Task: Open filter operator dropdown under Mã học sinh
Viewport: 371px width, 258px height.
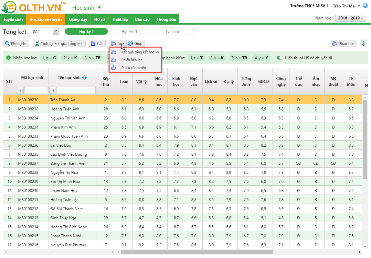Action: tap(20, 90)
